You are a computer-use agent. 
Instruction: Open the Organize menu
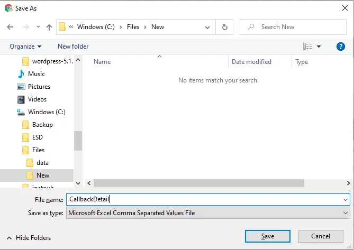coord(25,47)
